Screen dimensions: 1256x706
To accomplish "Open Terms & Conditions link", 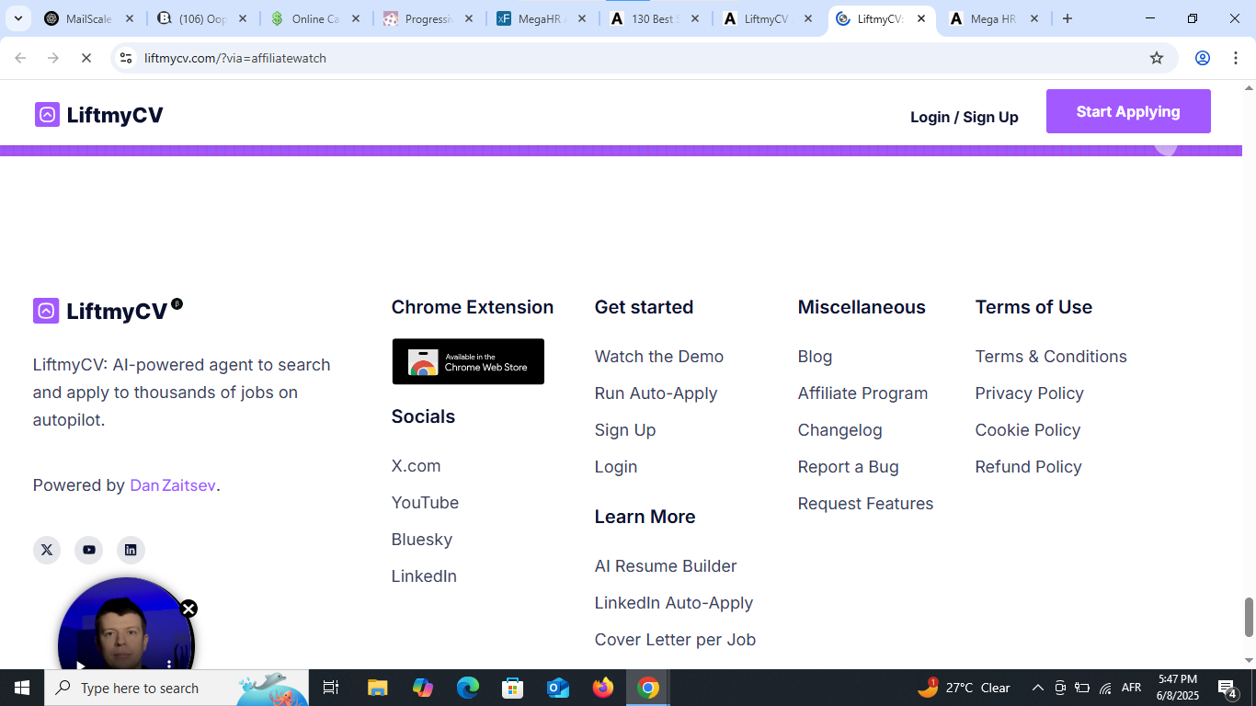I will click(x=1051, y=357).
